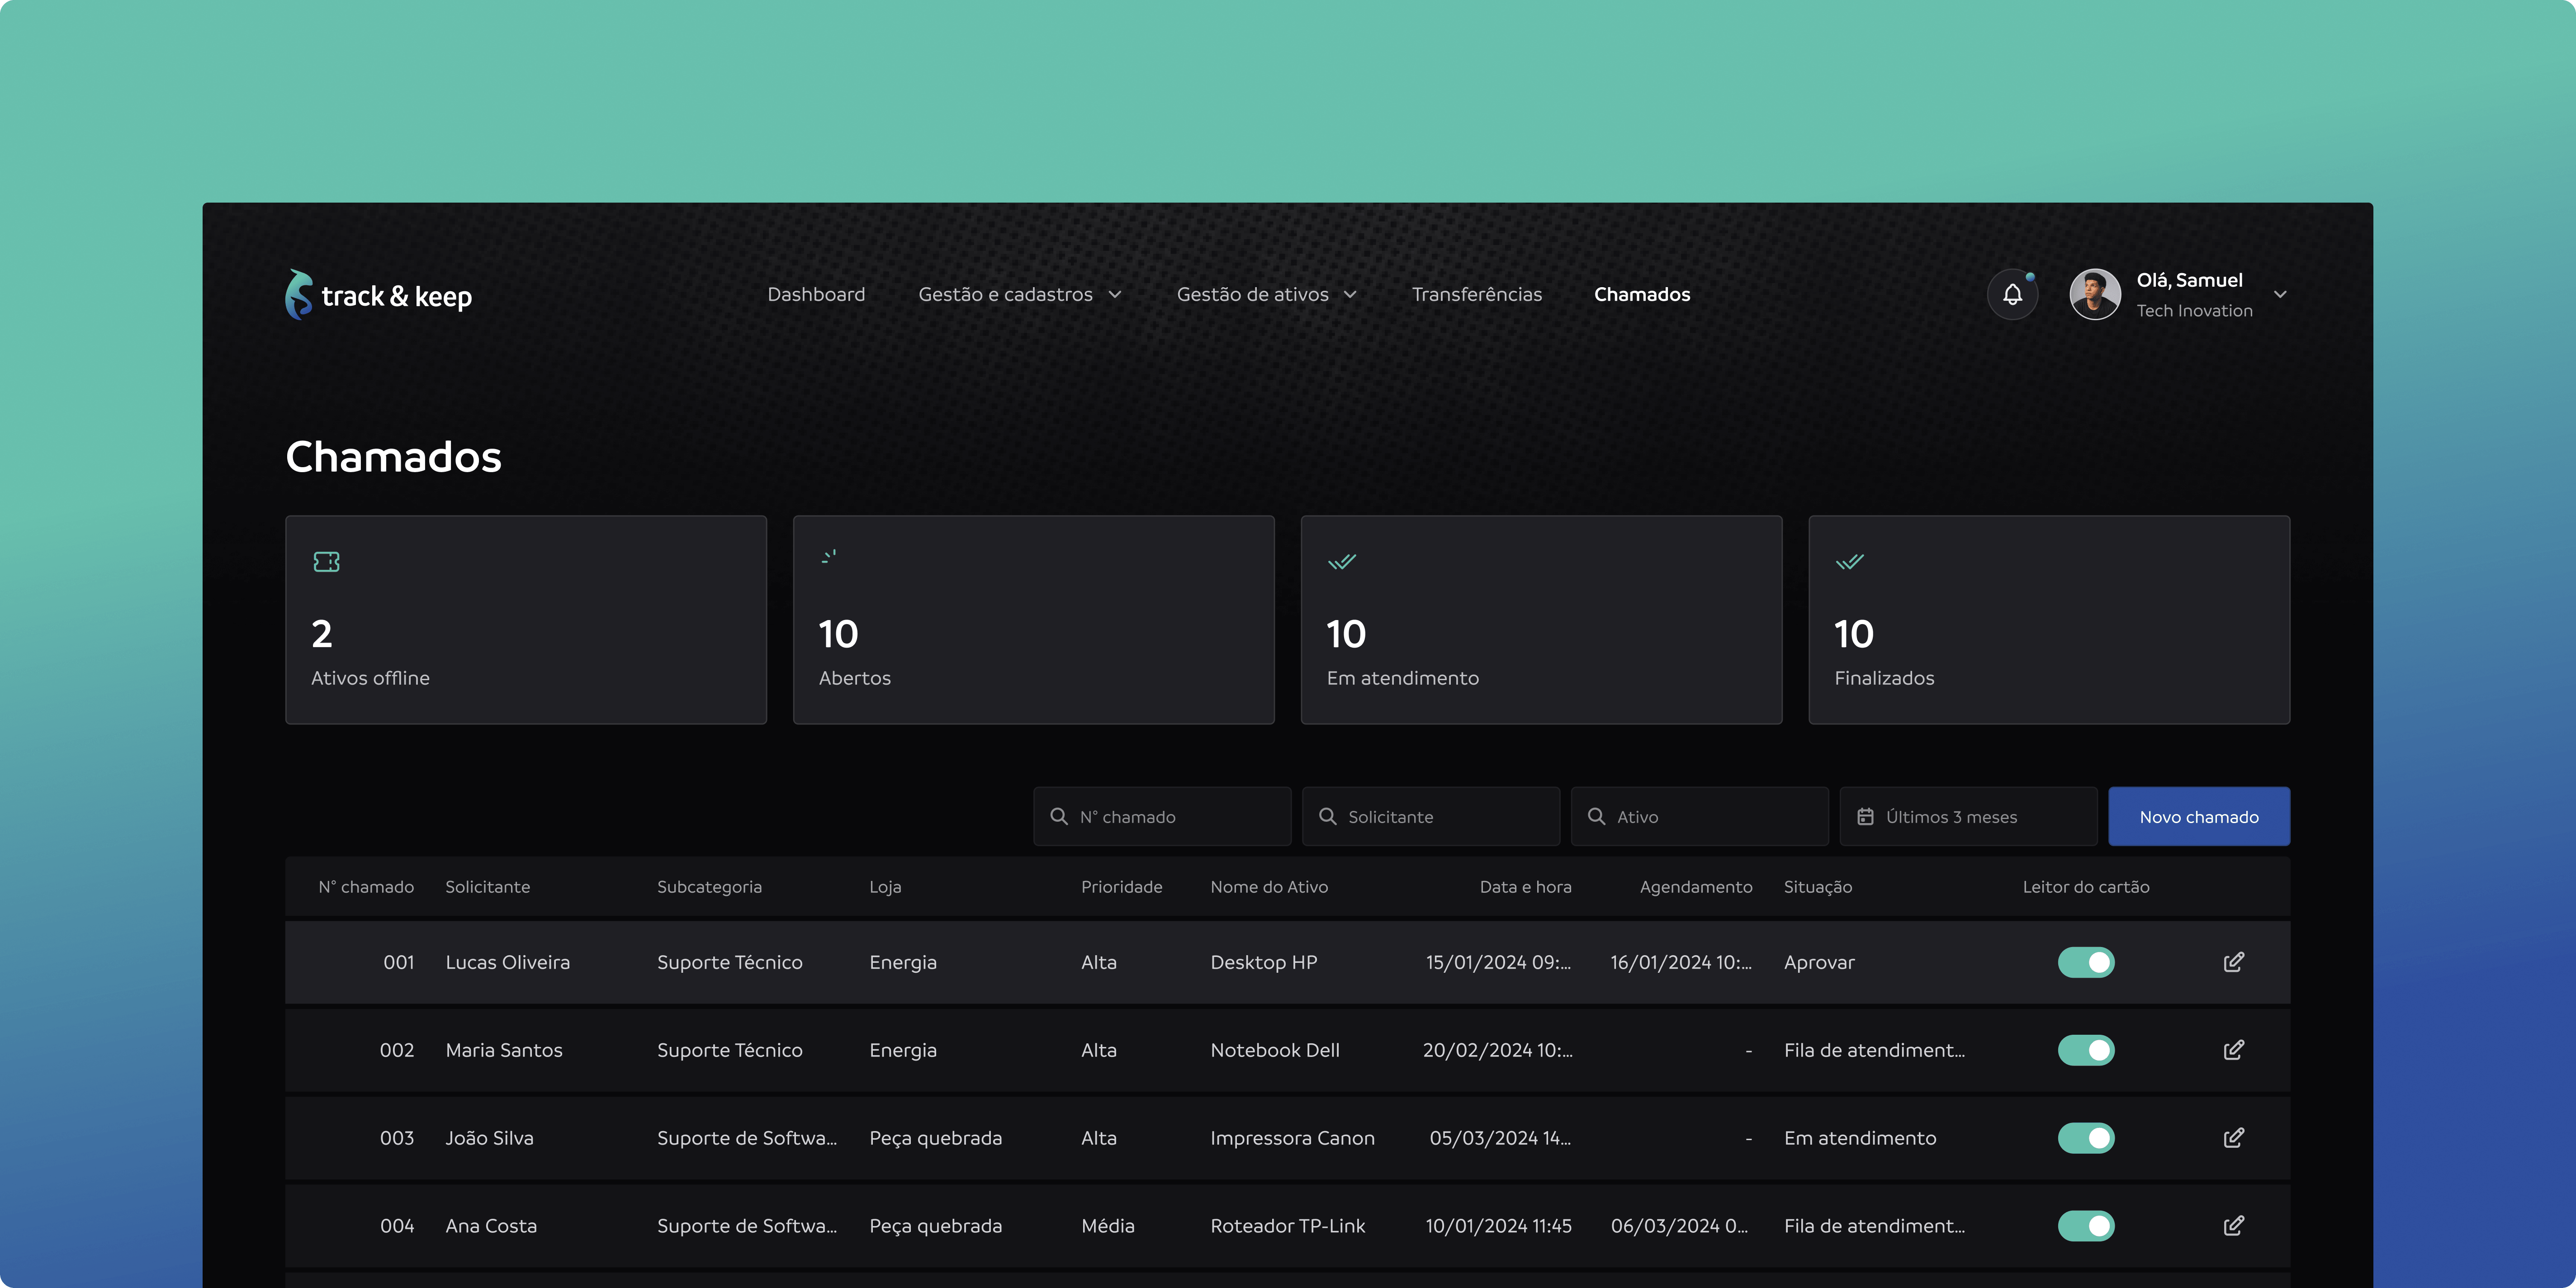Open the Ativos offline summary card

point(526,620)
